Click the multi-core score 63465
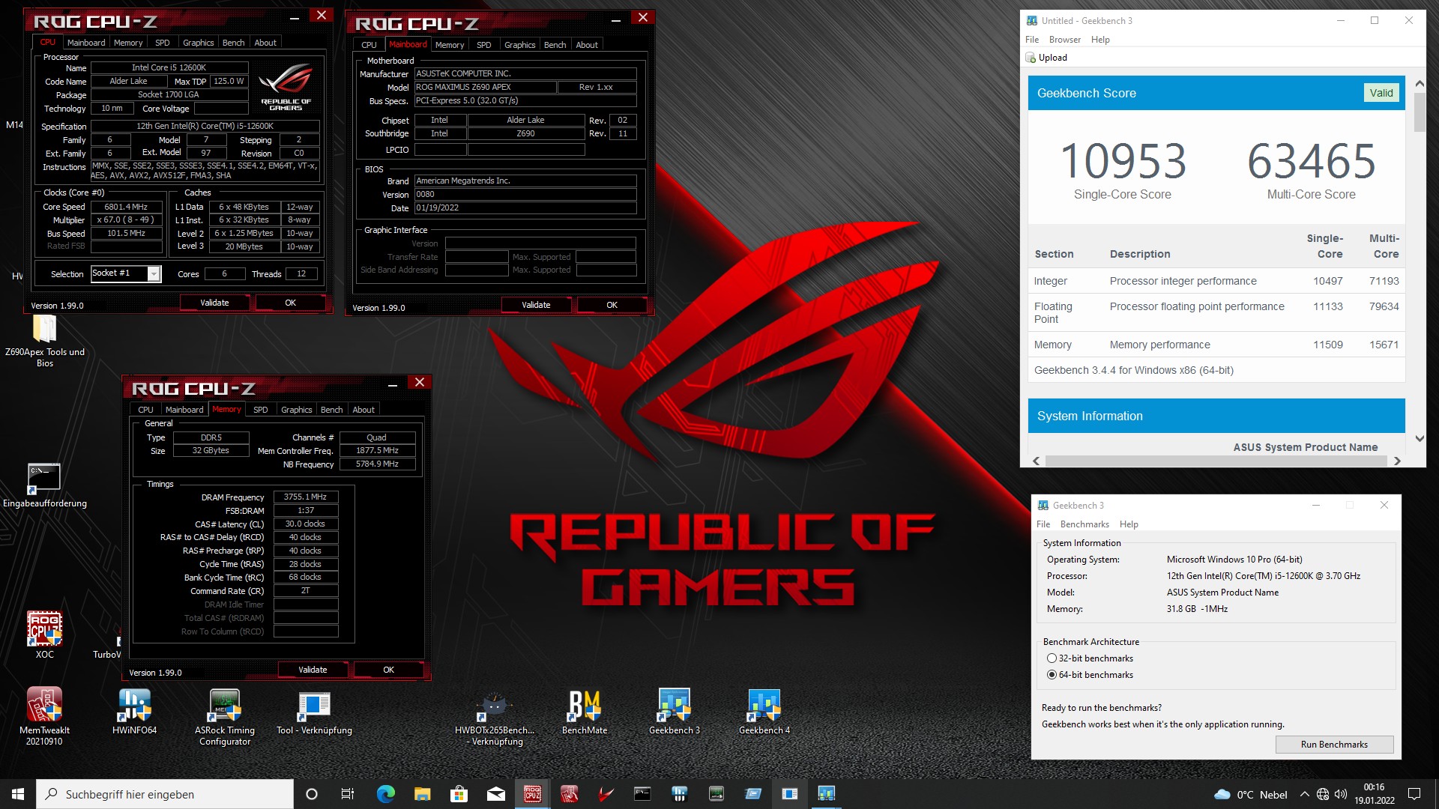The height and width of the screenshot is (809, 1439). pyautogui.click(x=1312, y=161)
